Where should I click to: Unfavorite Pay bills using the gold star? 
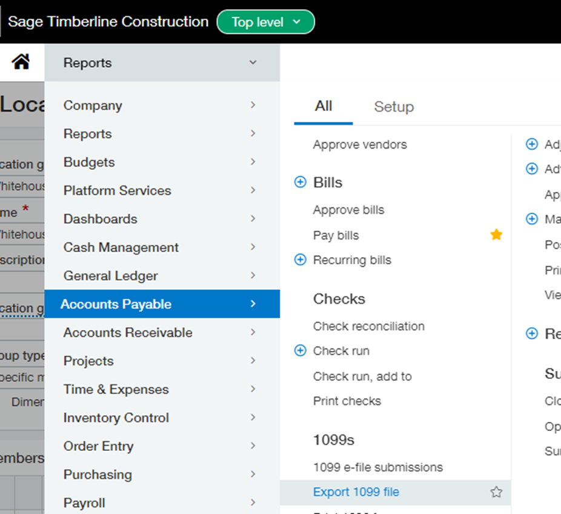(496, 235)
